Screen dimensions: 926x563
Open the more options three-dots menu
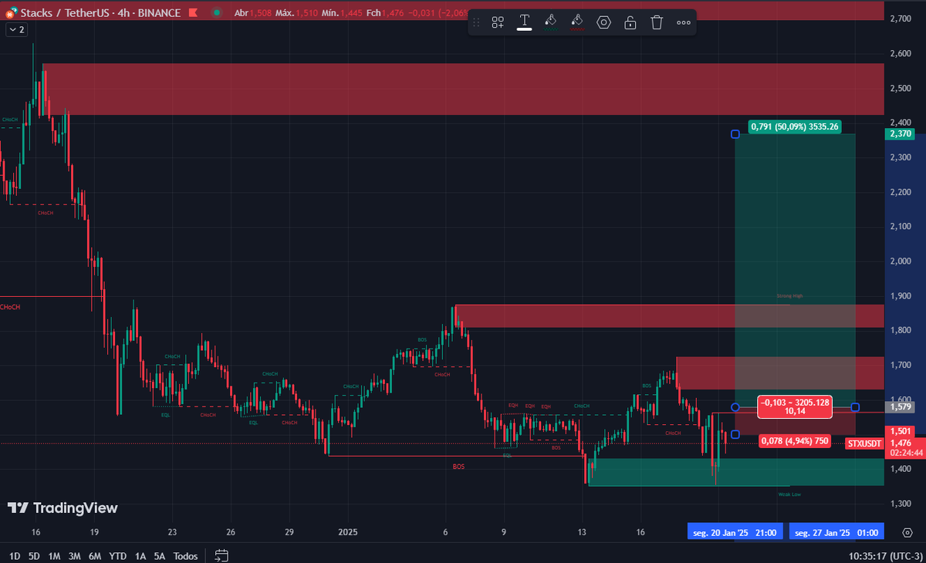point(684,22)
